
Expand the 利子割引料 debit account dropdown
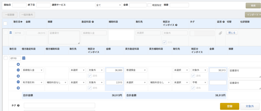click(x=33, y=82)
